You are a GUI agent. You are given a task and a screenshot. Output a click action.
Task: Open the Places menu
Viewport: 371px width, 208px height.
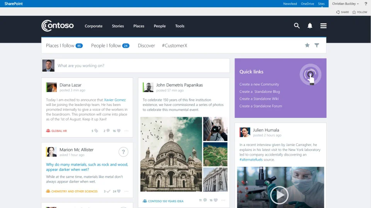tap(139, 26)
